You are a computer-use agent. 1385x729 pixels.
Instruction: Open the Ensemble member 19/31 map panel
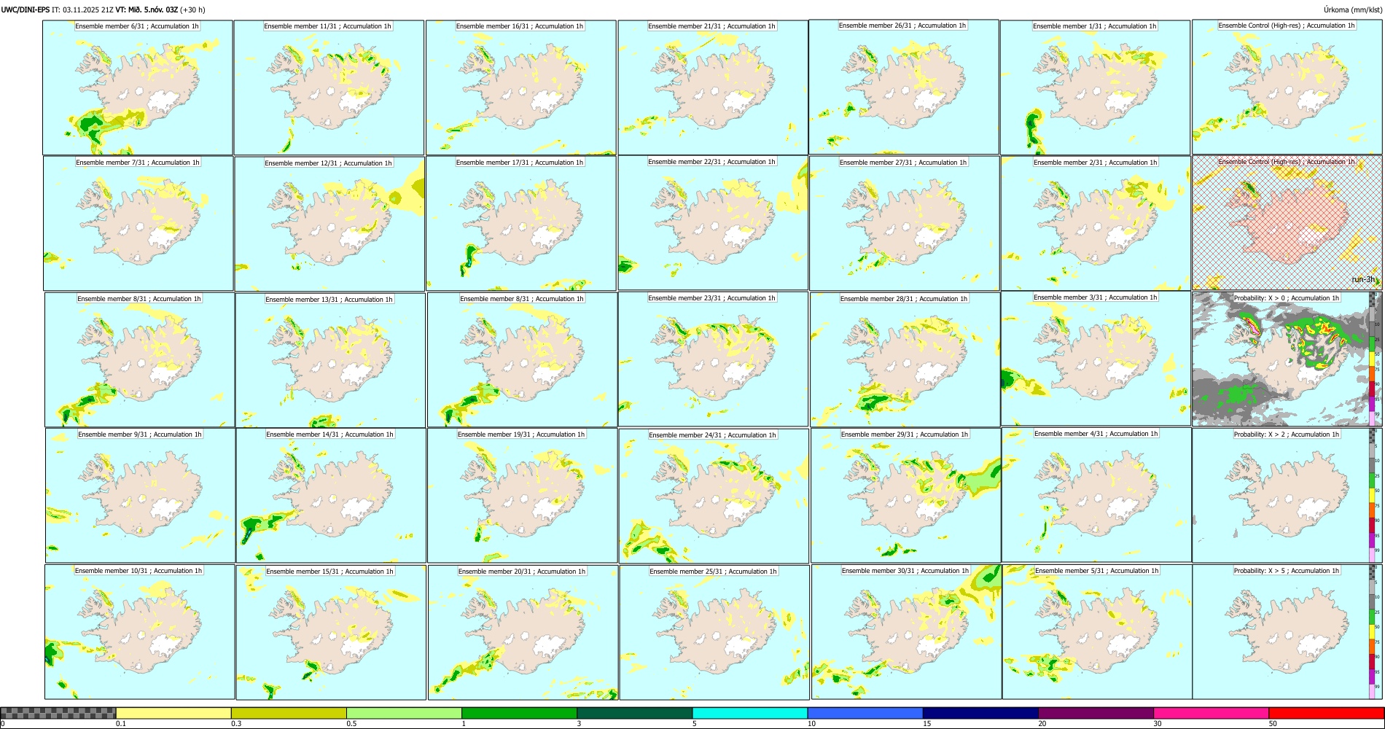point(522,496)
